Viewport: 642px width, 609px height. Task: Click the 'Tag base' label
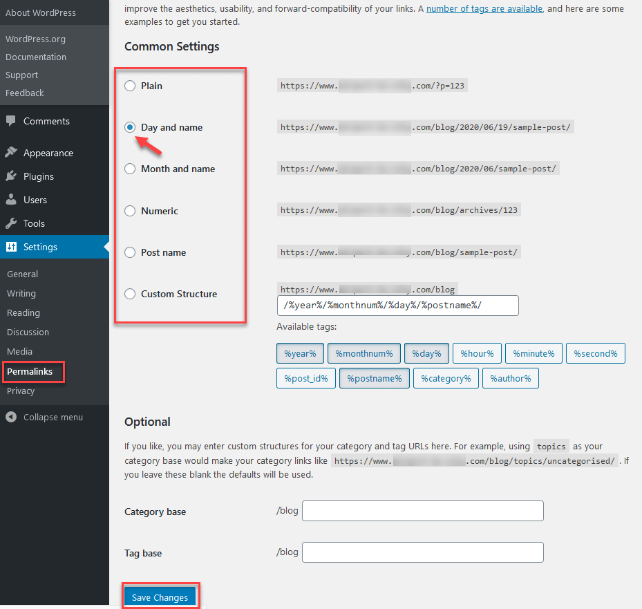tap(143, 553)
